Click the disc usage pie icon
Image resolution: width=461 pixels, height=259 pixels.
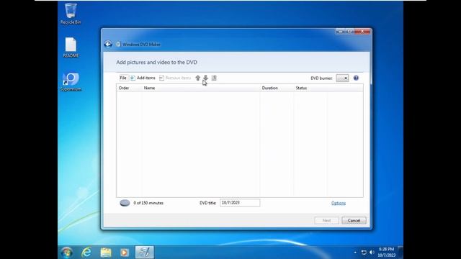click(125, 203)
